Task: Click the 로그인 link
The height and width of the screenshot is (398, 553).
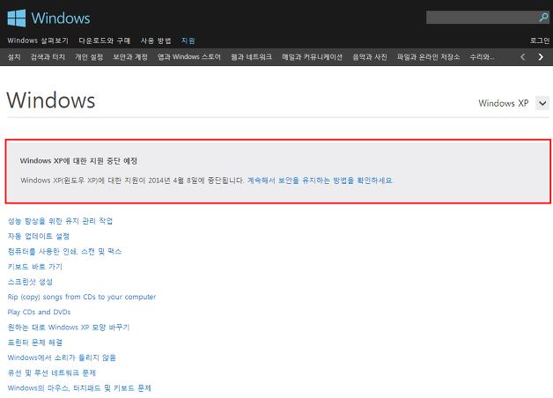Action: 540,41
